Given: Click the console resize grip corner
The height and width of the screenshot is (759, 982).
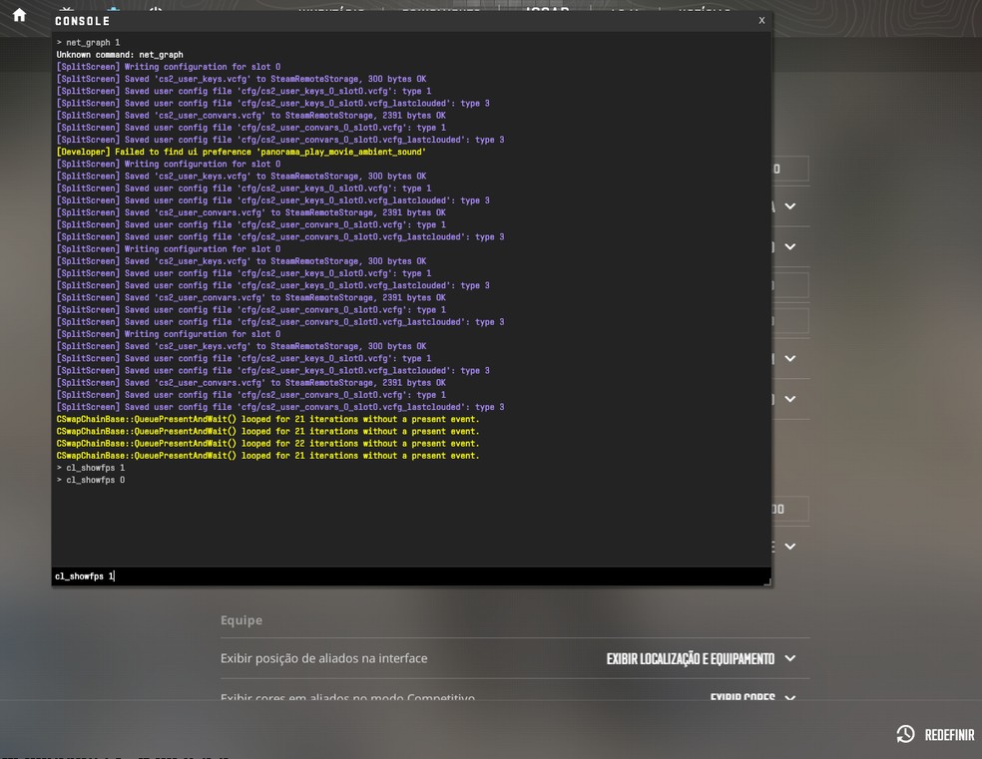Looking at the screenshot, I should point(765,580).
